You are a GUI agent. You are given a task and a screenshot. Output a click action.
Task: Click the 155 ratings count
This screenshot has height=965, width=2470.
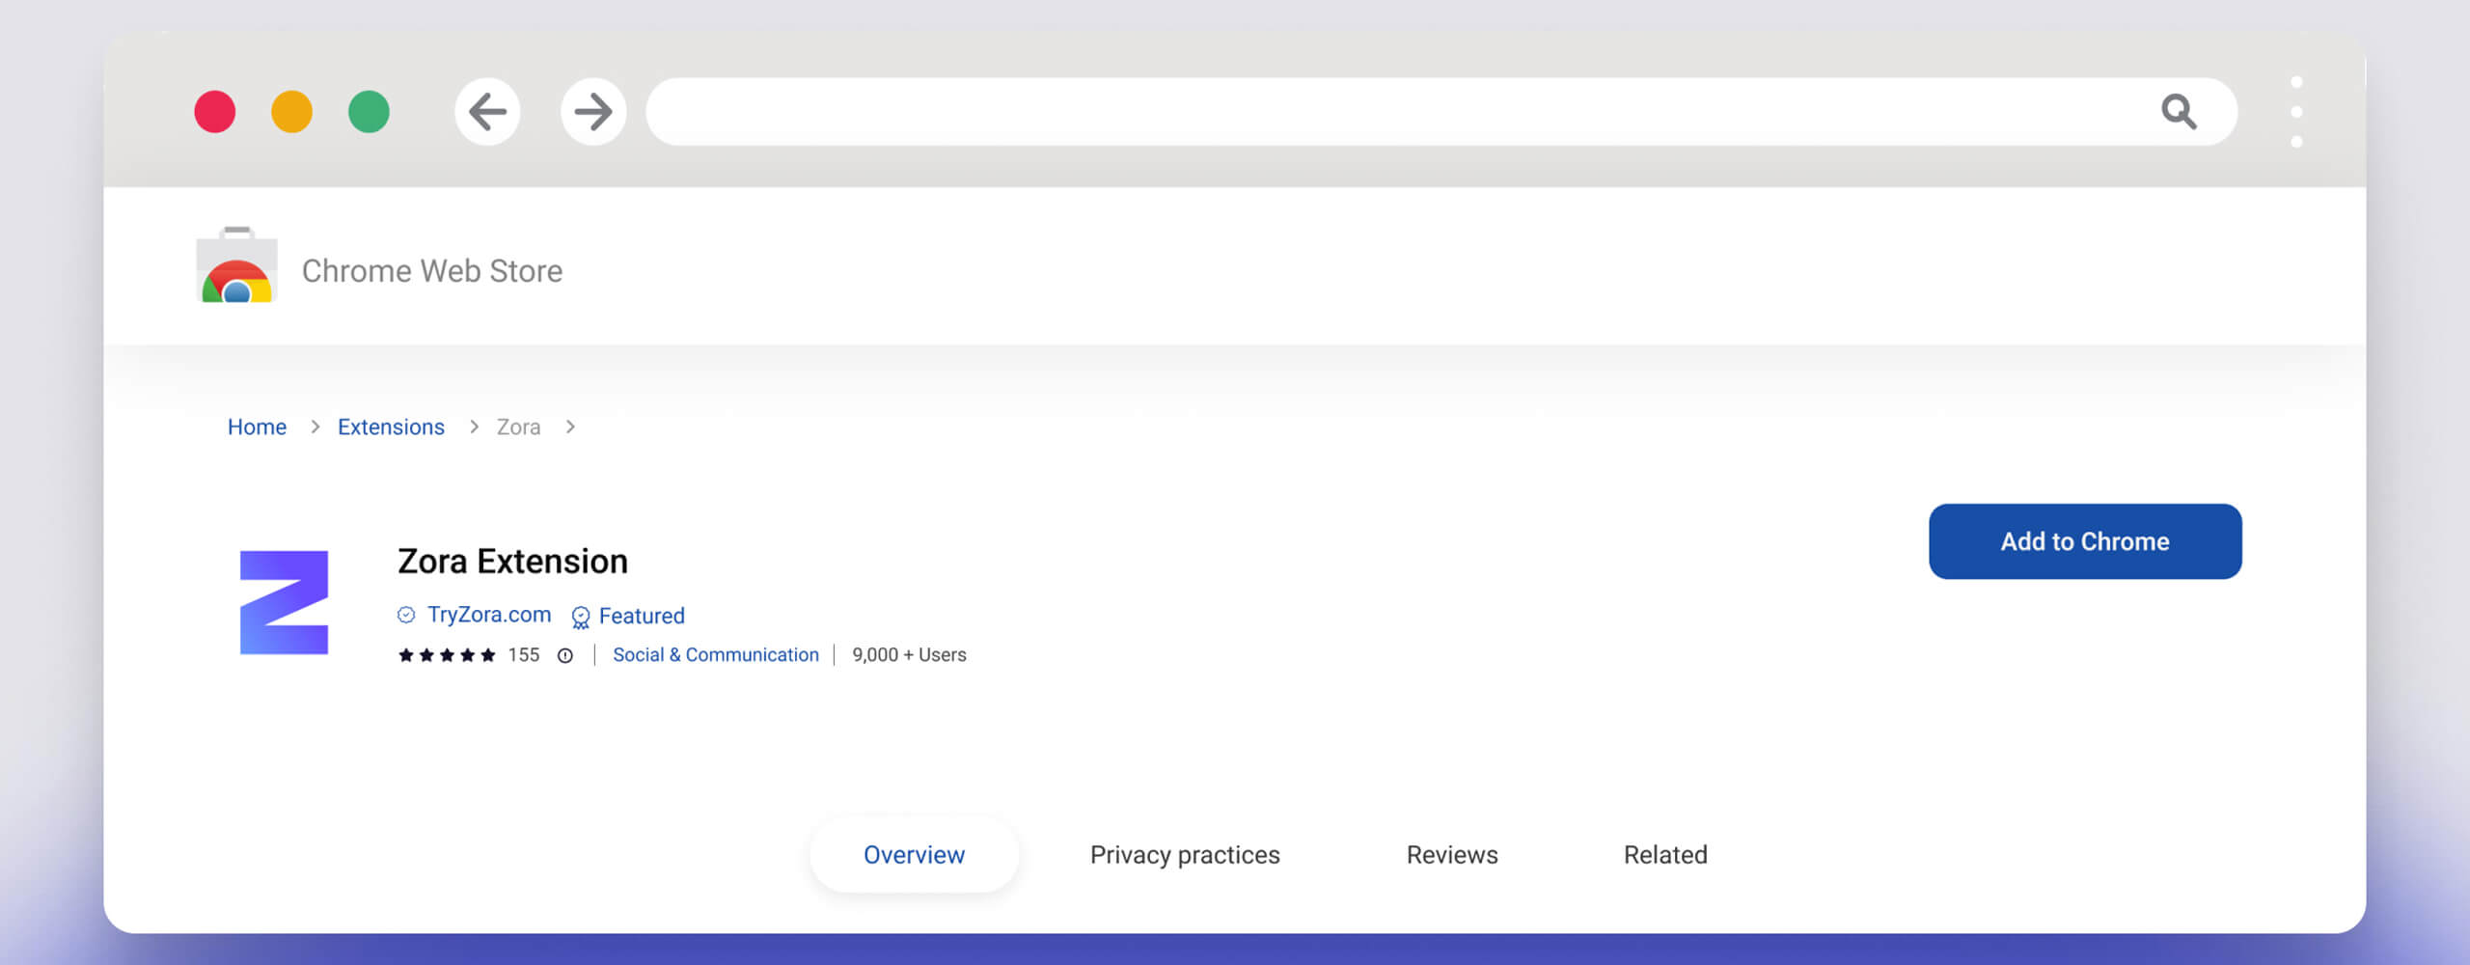pyautogui.click(x=524, y=655)
